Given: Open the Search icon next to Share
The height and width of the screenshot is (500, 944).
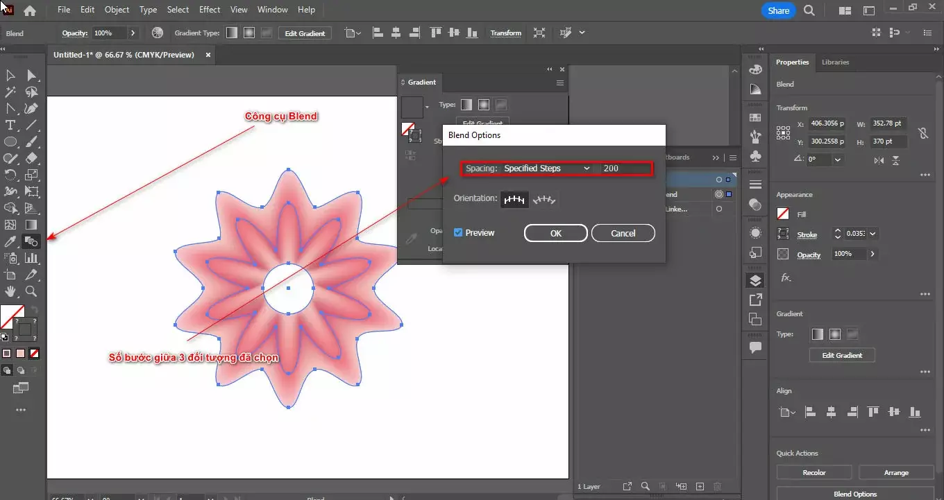Looking at the screenshot, I should (809, 10).
